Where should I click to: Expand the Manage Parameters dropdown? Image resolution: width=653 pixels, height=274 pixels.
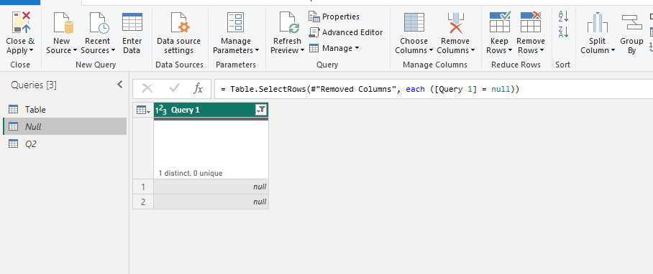[257, 51]
